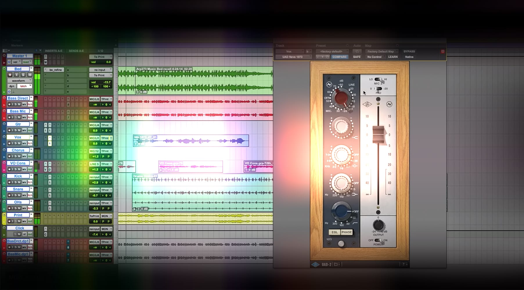This screenshot has height=290, width=524.
Task: Close the plugin window with red button
Action: (443, 51)
